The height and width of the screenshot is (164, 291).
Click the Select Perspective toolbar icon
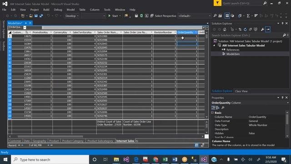point(151,16)
